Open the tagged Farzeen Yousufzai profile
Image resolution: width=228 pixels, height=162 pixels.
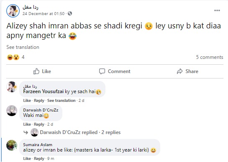coord(44,91)
